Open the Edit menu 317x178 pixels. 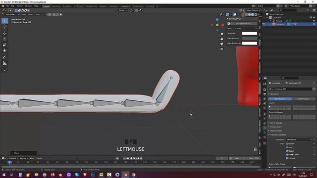click(13, 6)
